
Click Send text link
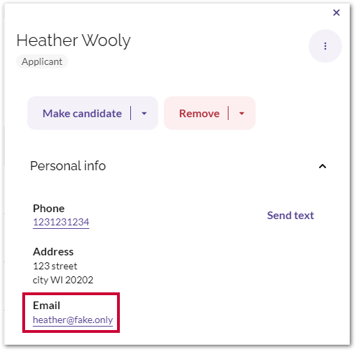(x=291, y=215)
